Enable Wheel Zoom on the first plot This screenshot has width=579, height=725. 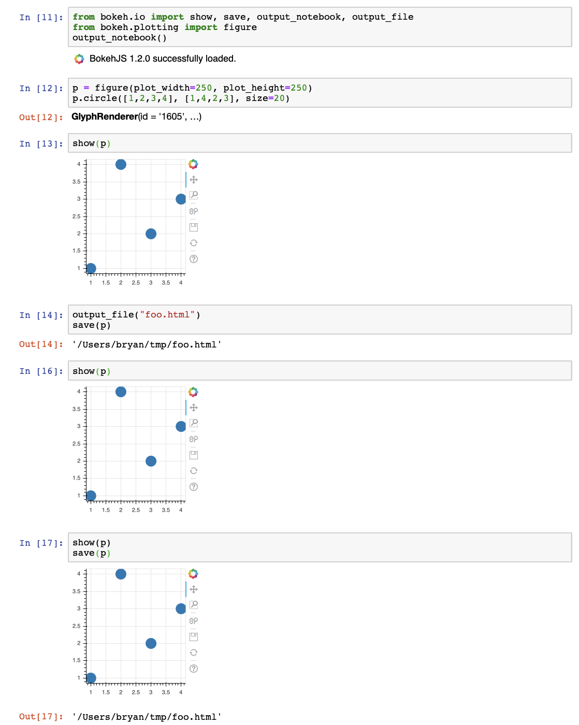click(x=194, y=211)
